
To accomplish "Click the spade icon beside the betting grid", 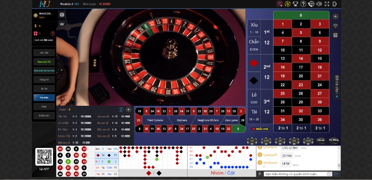I will (335, 16).
